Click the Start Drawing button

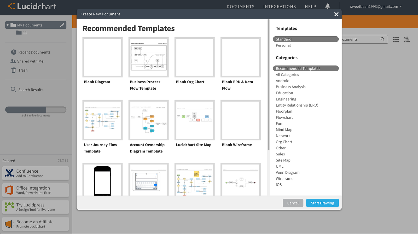click(322, 203)
